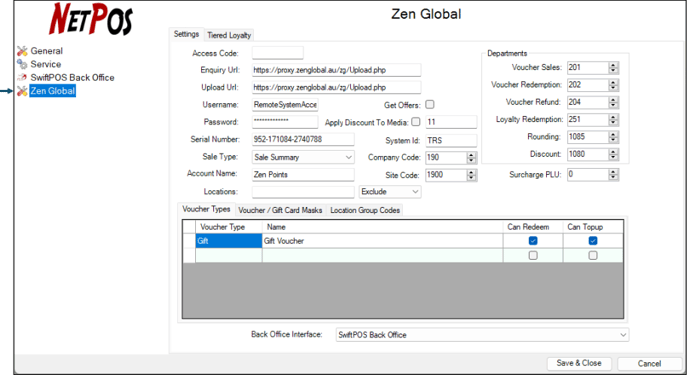This screenshot has height=375, width=687.
Task: Click the Save & Close button
Action: 579,363
